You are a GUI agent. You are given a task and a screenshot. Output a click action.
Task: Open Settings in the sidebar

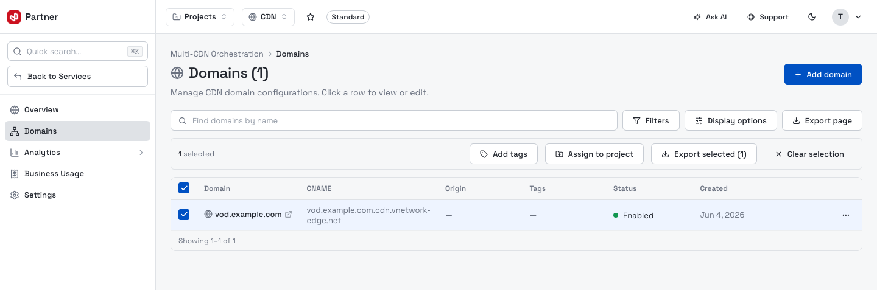point(77,195)
